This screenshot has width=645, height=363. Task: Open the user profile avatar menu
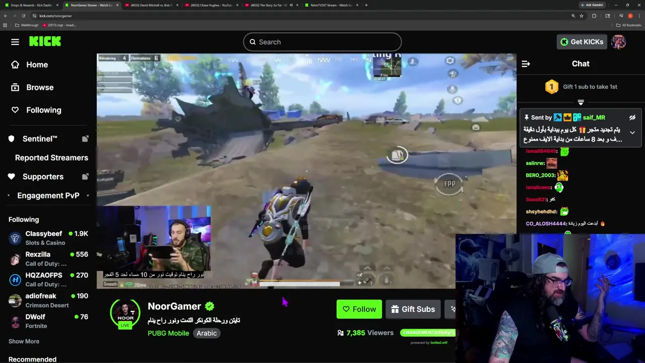[618, 42]
